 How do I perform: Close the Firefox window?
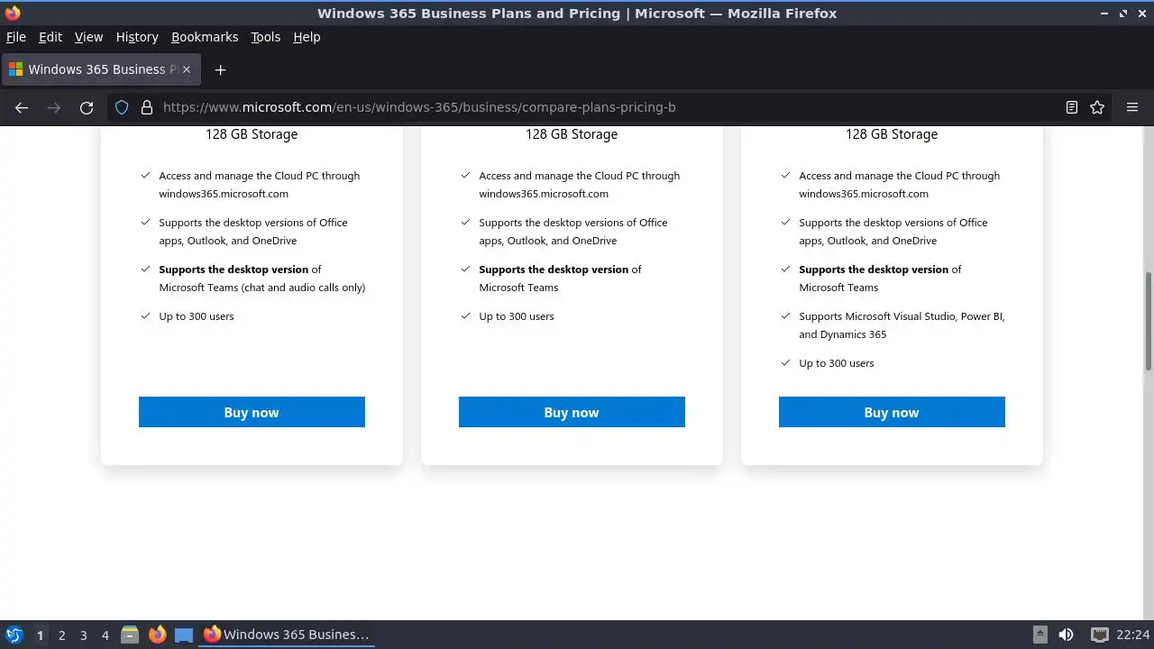click(1141, 14)
